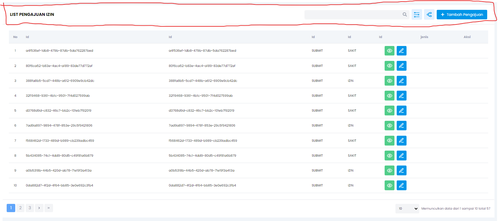Go to page 2
Viewport: 498px width, 221px height.
pos(20,208)
